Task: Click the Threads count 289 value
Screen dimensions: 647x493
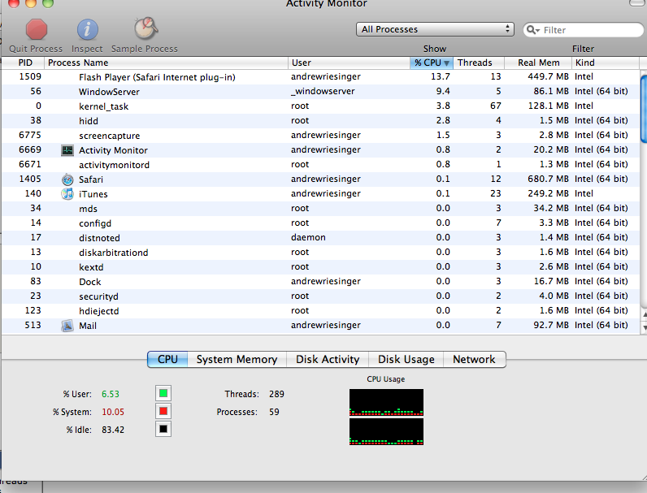Action: [276, 394]
